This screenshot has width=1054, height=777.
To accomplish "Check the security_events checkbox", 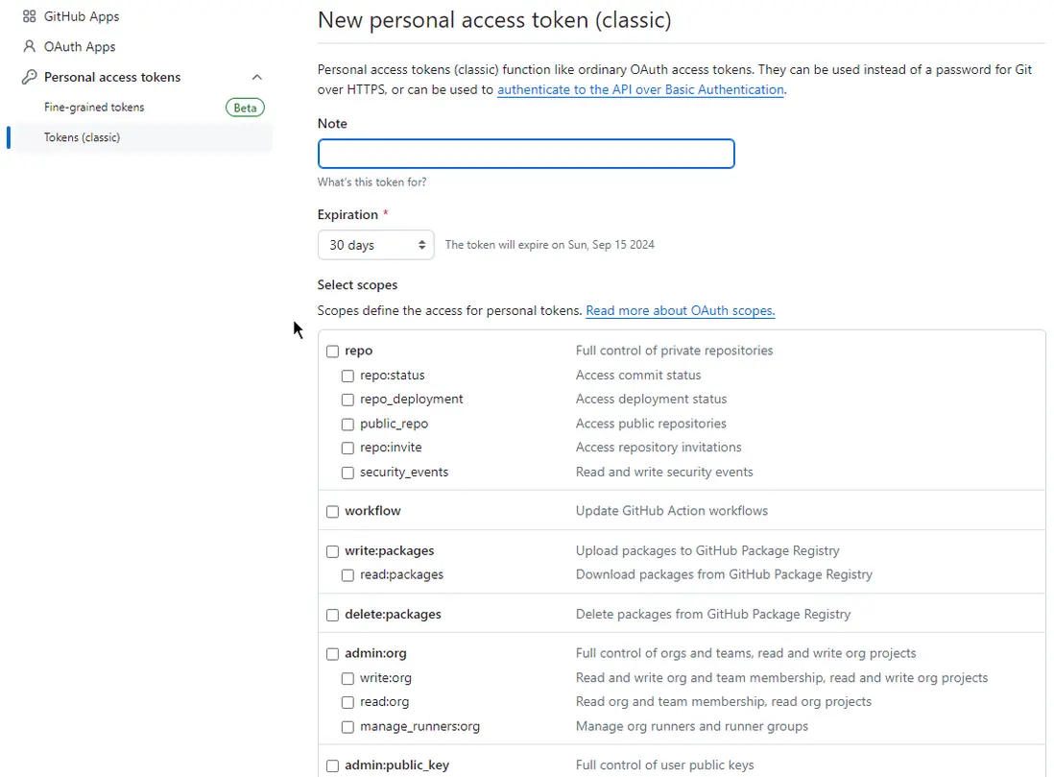I will [347, 473].
